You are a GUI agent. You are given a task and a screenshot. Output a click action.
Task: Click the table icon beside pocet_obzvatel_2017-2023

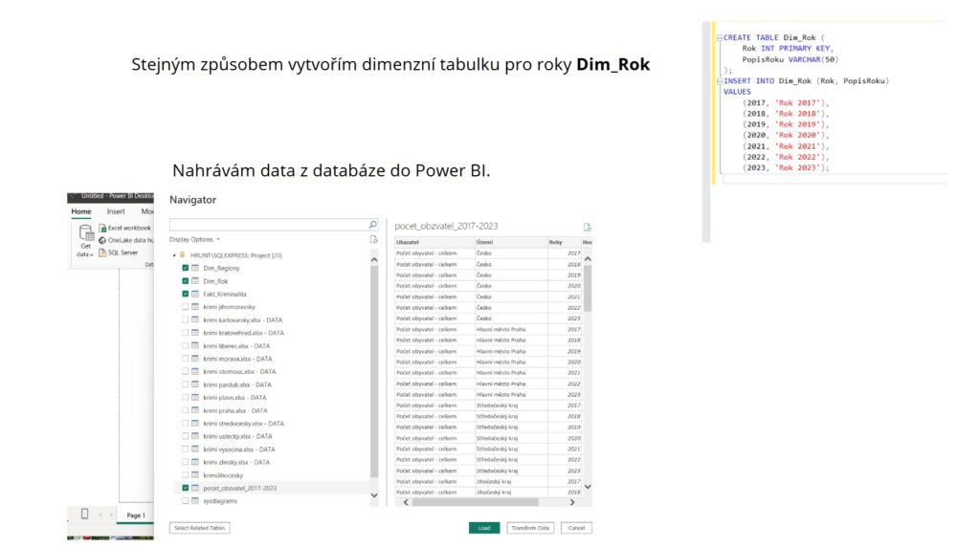[x=195, y=488]
